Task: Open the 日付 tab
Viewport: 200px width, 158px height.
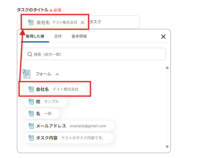Action: tap(58, 36)
